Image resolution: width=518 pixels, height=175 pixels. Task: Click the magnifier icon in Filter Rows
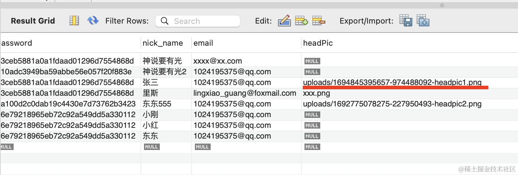[x=165, y=21]
